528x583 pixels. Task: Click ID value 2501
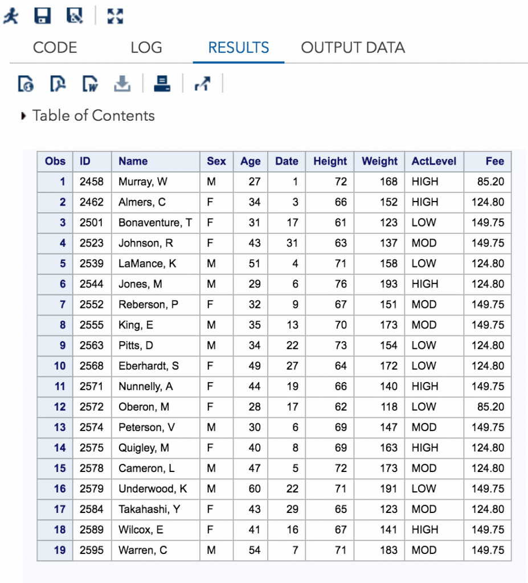pyautogui.click(x=92, y=223)
